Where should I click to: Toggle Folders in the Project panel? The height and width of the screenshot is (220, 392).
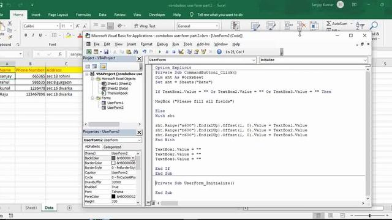pos(103,67)
